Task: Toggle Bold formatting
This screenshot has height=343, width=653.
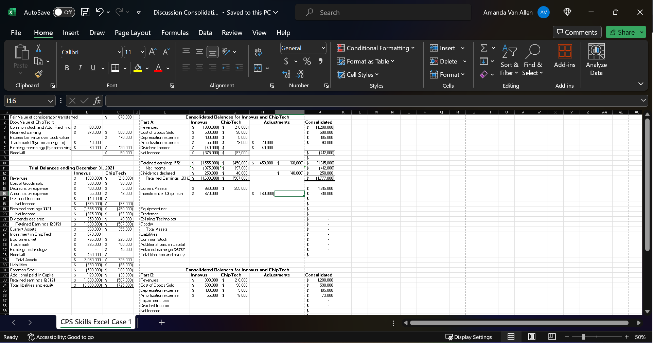Action: click(x=67, y=68)
